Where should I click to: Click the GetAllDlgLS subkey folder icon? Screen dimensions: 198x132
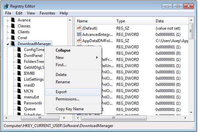point(19,67)
